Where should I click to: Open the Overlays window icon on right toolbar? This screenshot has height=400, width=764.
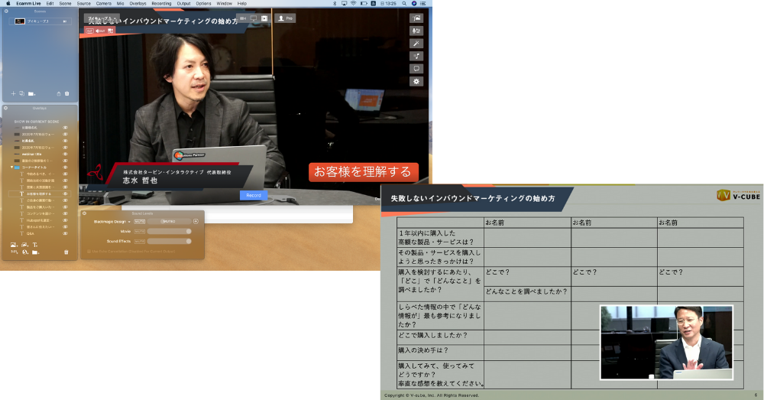(x=416, y=18)
